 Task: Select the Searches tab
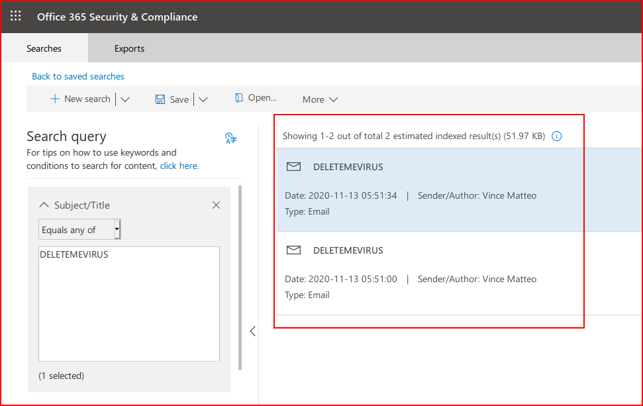(x=44, y=48)
